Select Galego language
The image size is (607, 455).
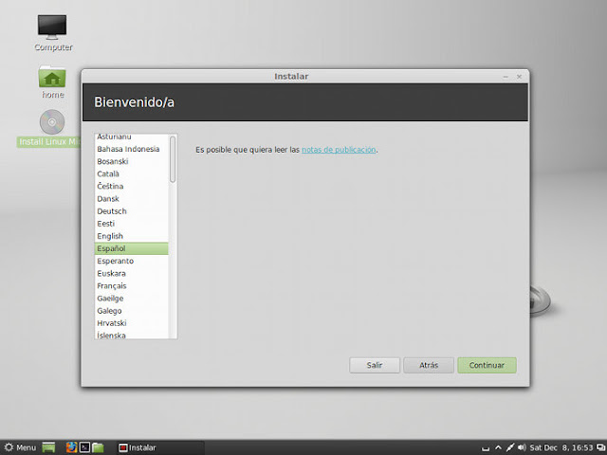pyautogui.click(x=131, y=311)
